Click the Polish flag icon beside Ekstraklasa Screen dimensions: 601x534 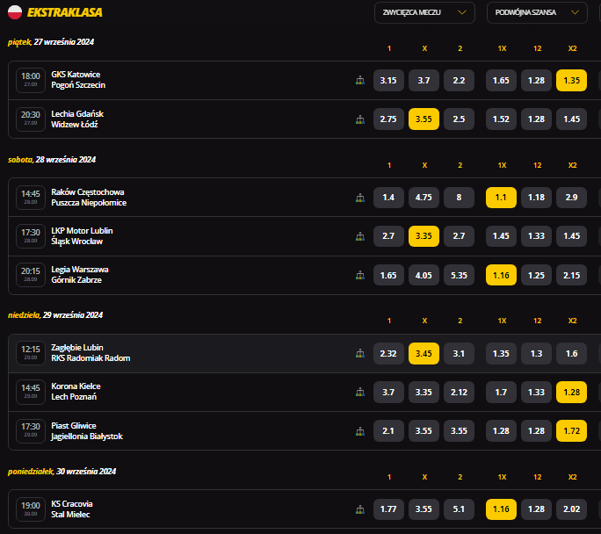coord(15,12)
